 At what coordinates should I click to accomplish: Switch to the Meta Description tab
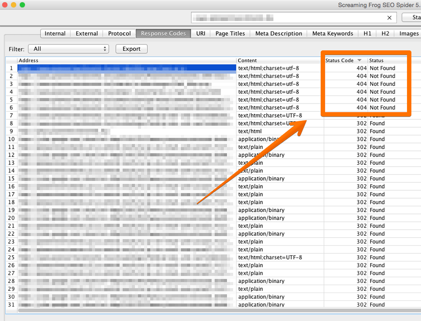coord(278,33)
